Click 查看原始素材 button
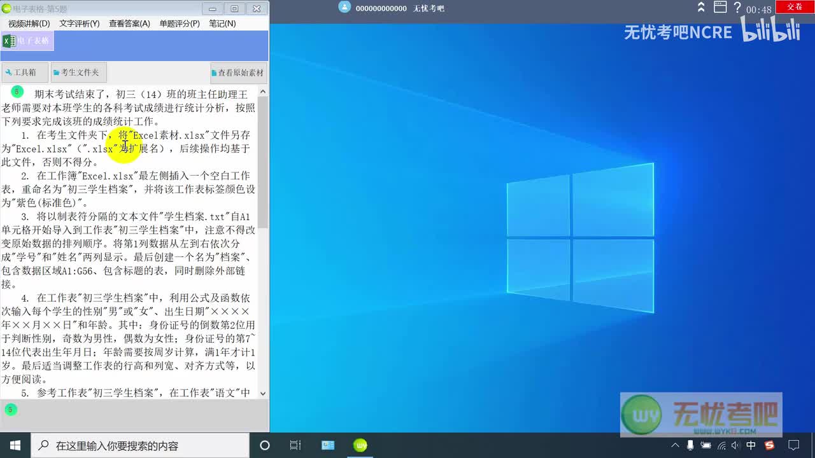 click(238, 73)
